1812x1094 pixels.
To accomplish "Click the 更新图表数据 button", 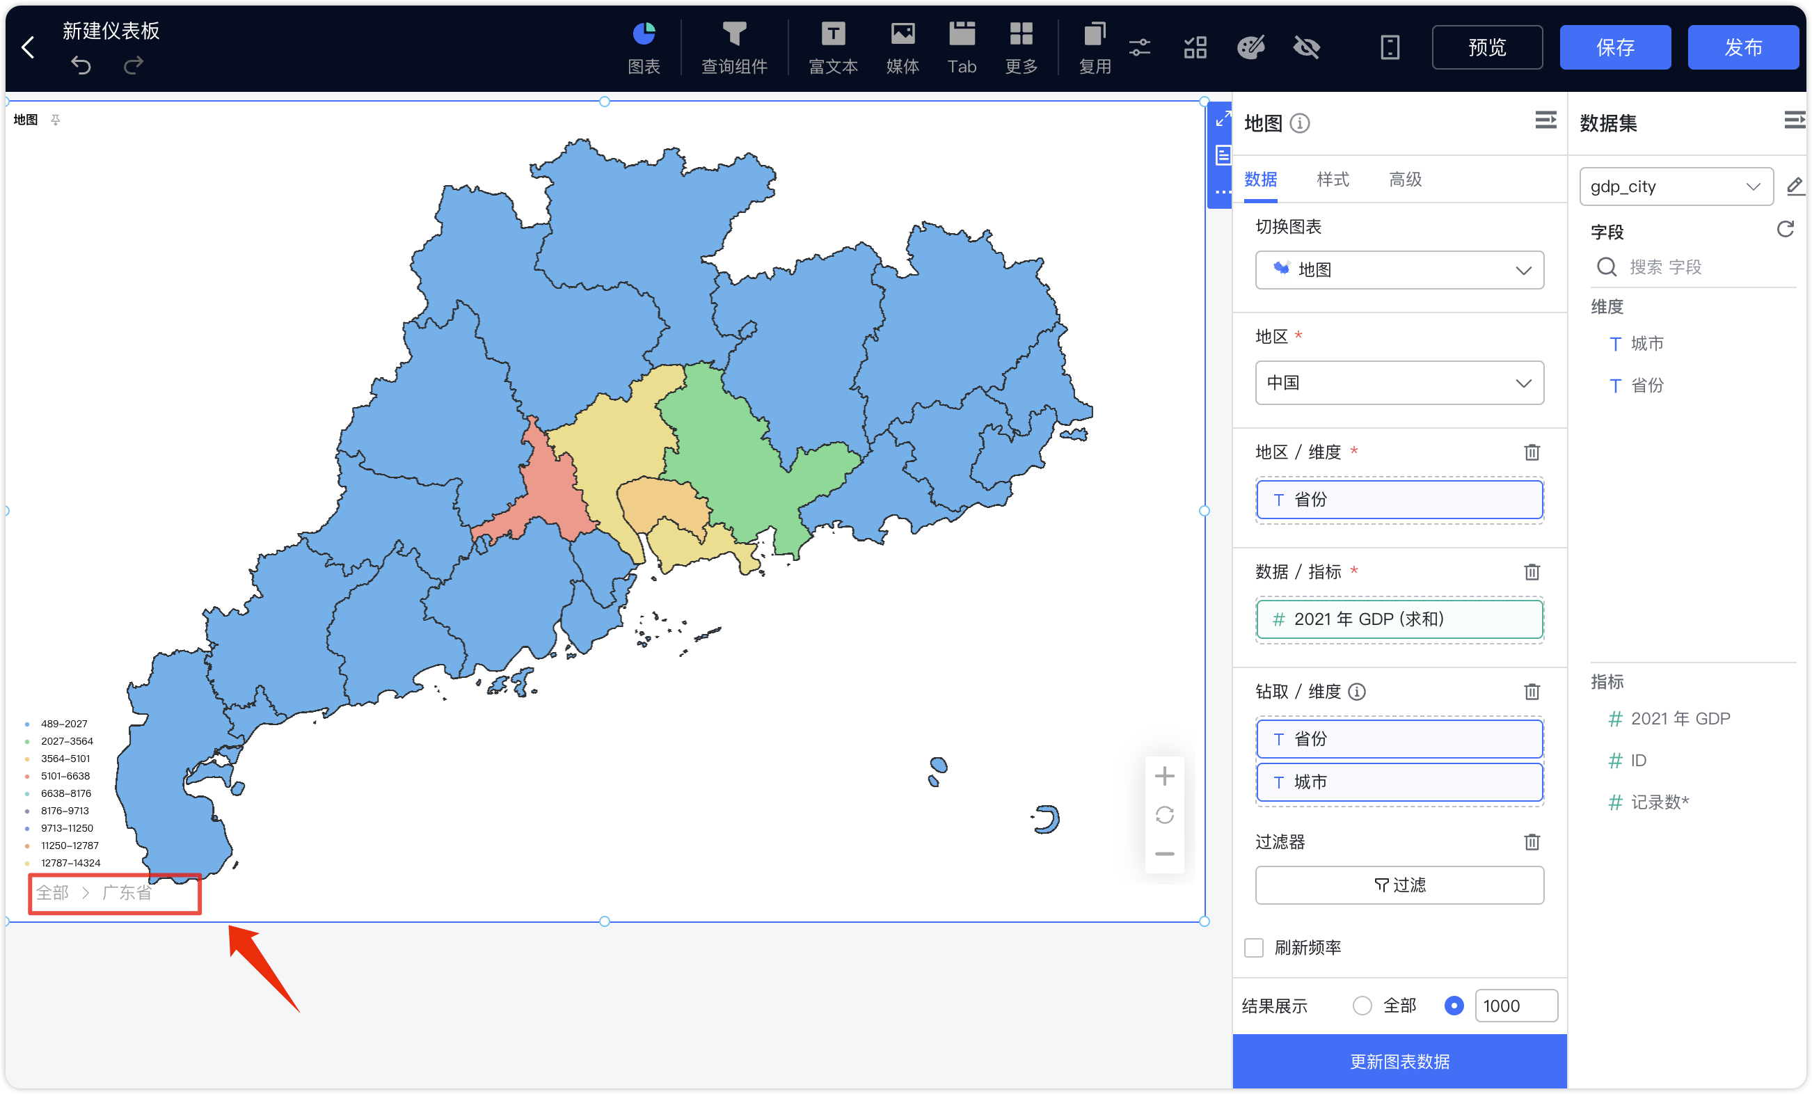I will (1399, 1061).
